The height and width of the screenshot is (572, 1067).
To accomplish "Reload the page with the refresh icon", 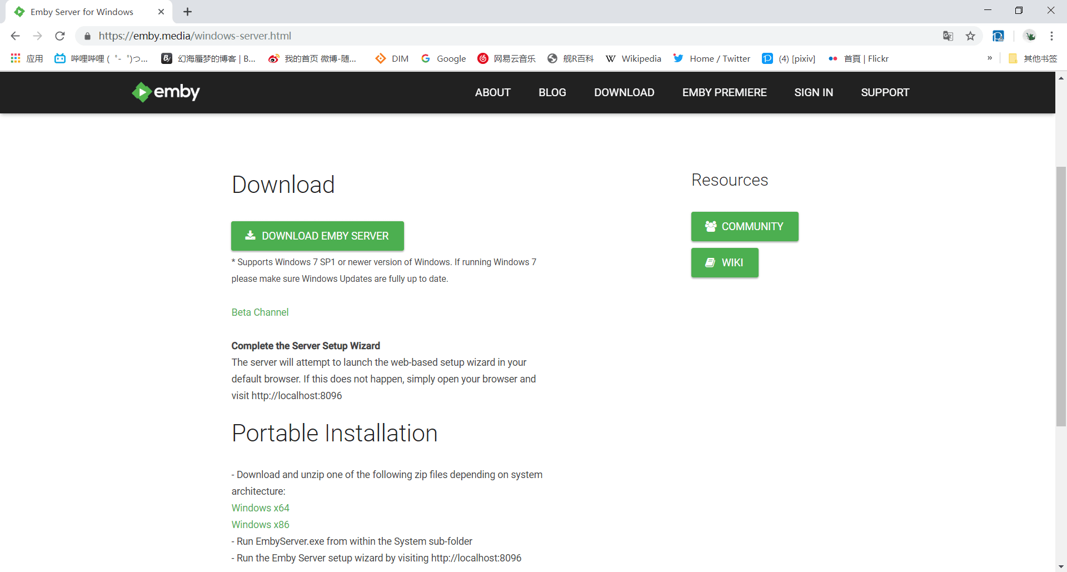I will pos(60,36).
